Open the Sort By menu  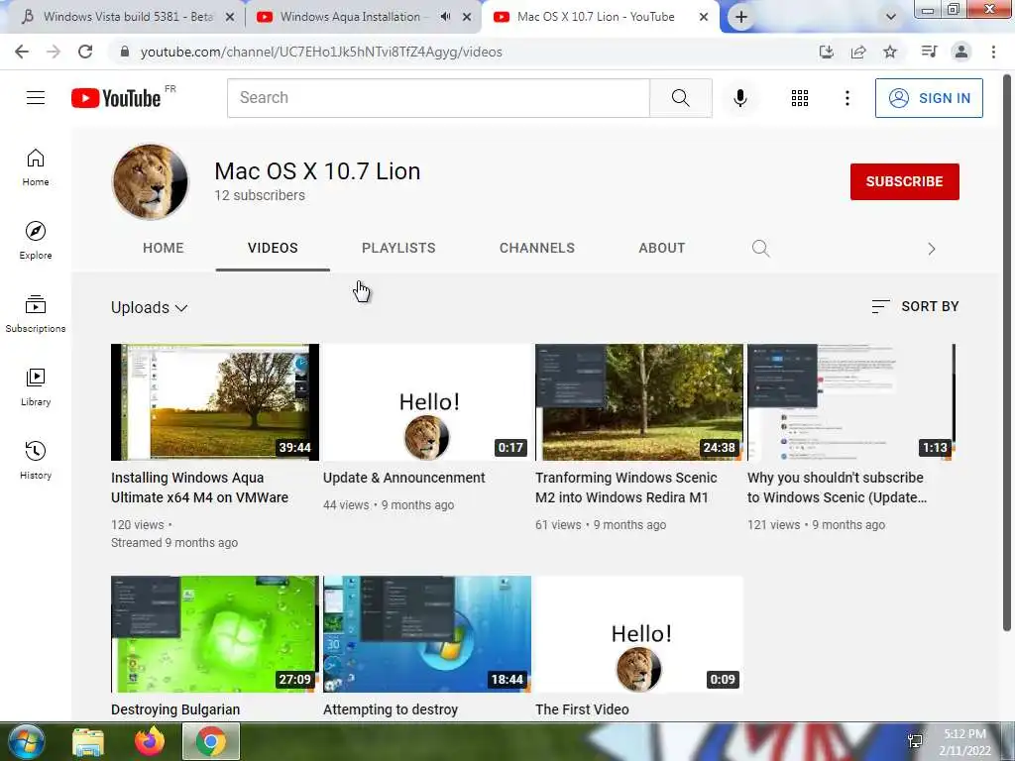click(x=915, y=306)
